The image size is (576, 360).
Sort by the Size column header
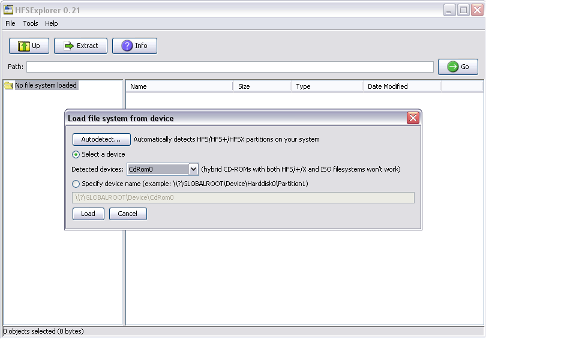(x=262, y=86)
